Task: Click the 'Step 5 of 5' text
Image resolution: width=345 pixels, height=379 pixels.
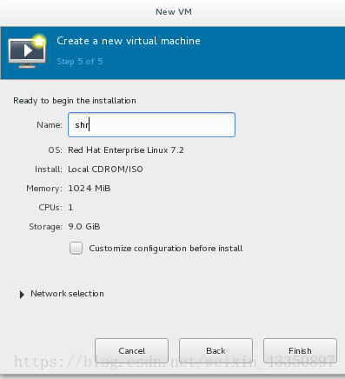Action: [x=80, y=62]
